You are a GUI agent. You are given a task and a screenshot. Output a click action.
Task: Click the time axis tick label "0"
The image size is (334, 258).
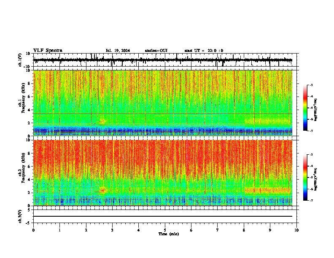[x=33, y=230]
